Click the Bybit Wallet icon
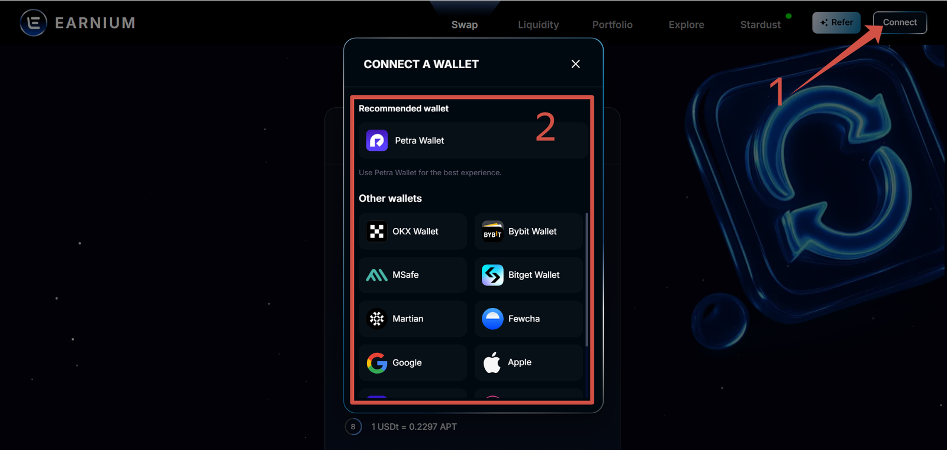 point(492,232)
